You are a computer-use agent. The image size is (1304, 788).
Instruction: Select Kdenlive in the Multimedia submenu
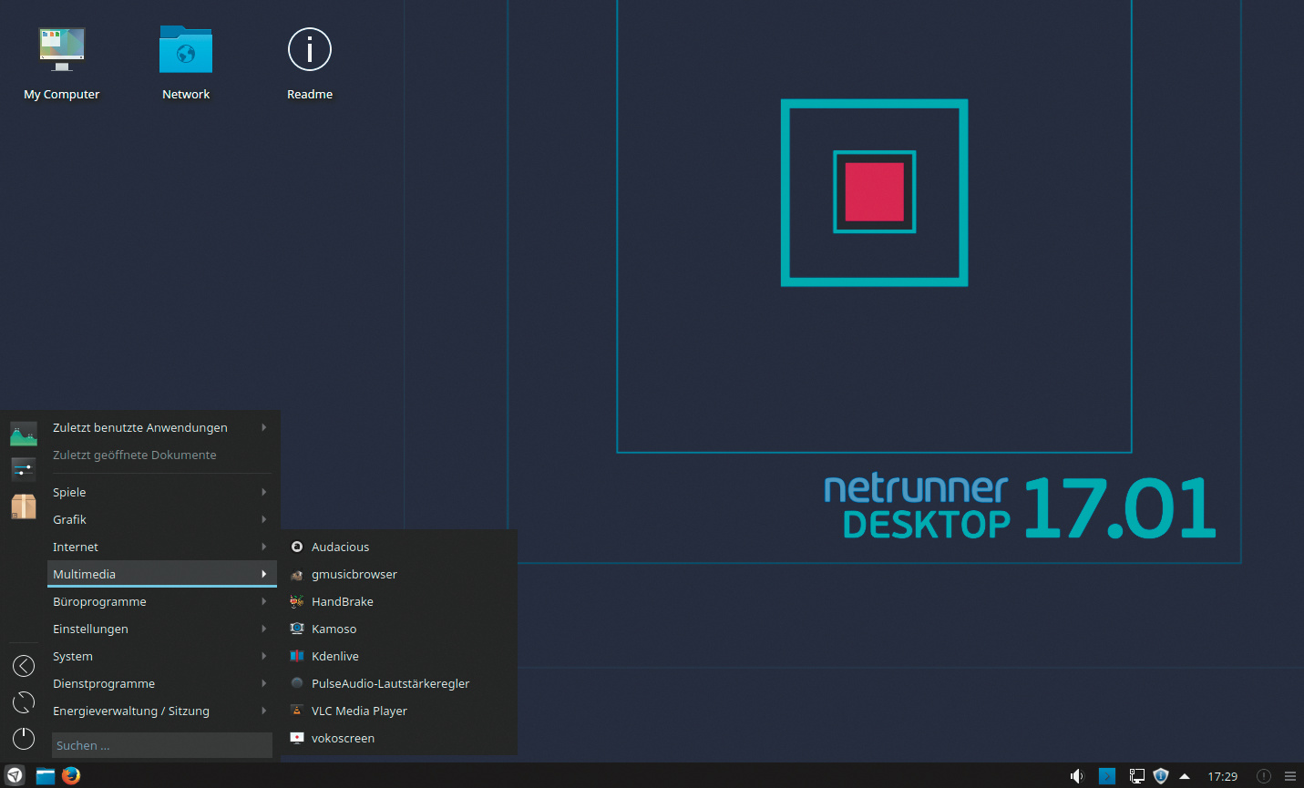click(x=334, y=656)
